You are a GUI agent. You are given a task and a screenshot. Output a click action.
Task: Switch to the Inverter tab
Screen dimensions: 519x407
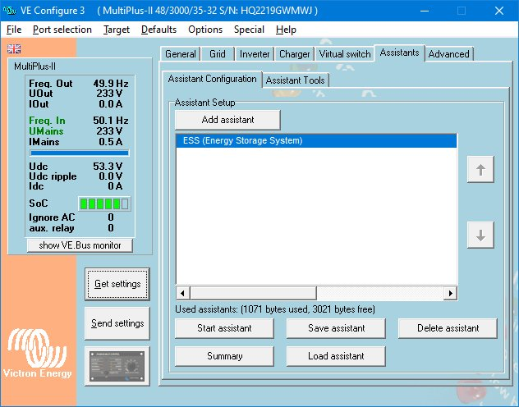coord(255,54)
